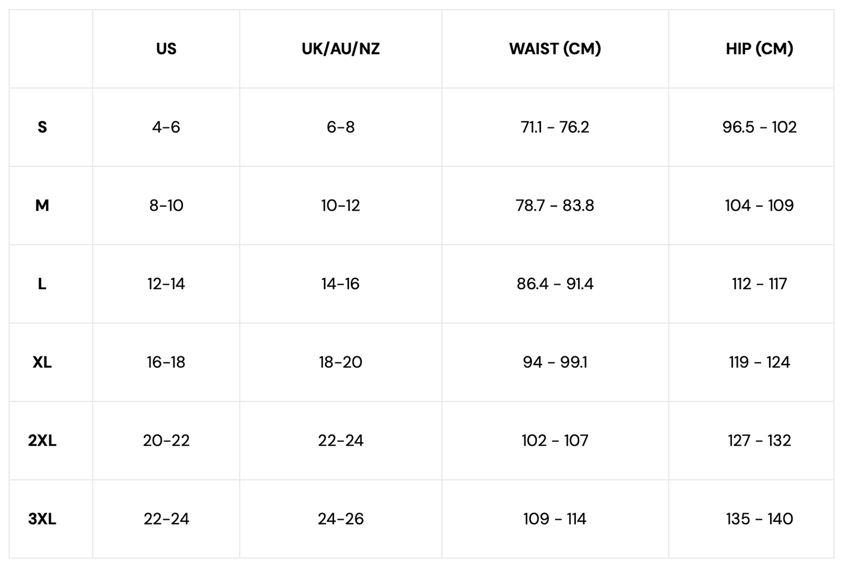Click UK size 10-12 cell
This screenshot has height=571, width=842.
click(x=340, y=205)
